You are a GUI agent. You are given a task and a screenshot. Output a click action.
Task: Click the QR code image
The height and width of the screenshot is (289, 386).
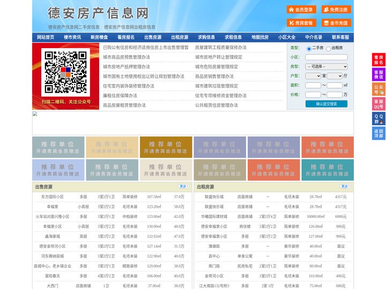(x=65, y=72)
